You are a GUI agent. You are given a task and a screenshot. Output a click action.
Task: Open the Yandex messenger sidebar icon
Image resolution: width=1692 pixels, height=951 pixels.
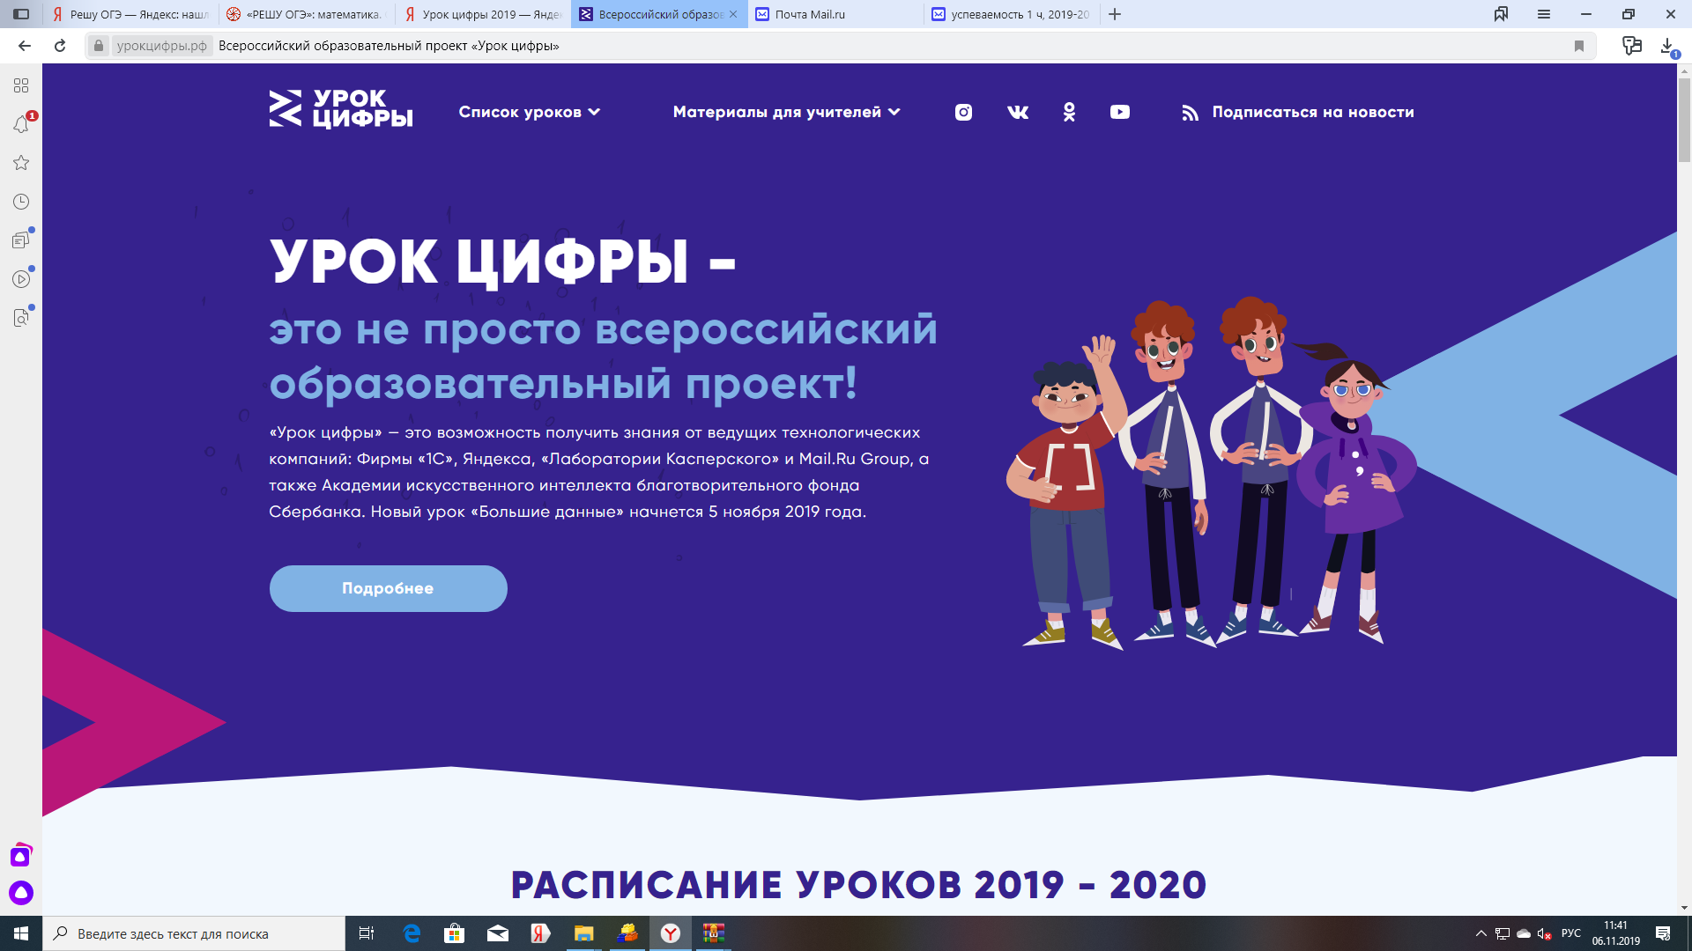pyautogui.click(x=21, y=855)
